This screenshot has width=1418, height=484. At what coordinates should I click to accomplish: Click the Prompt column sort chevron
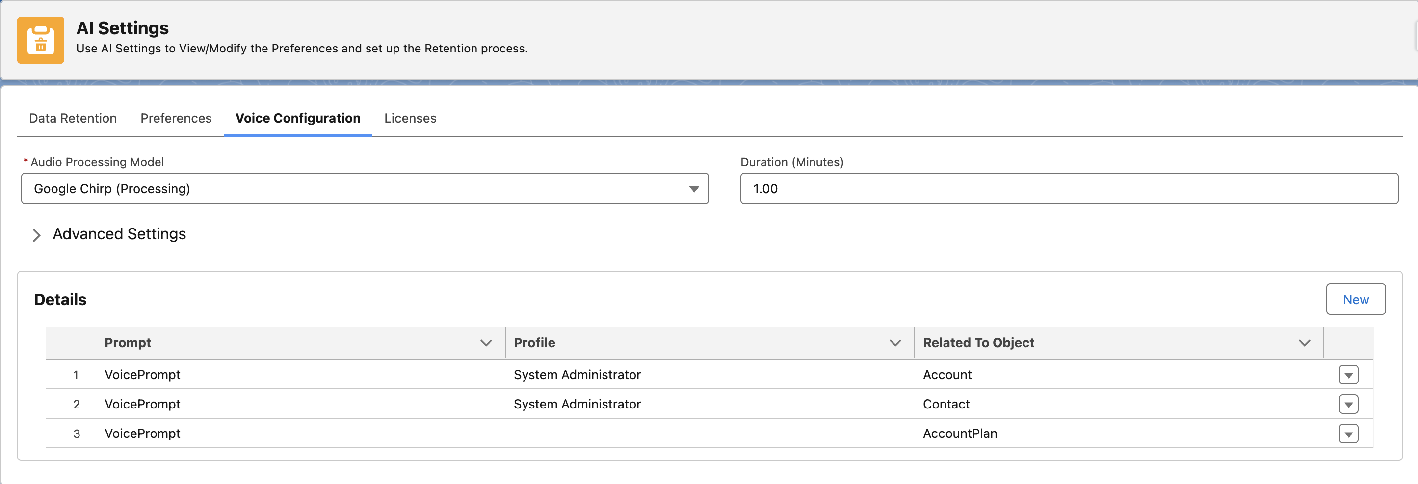(x=486, y=343)
